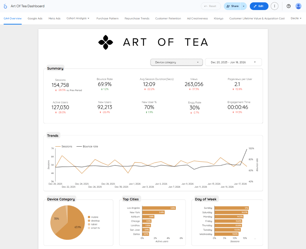Screen dimensions: 306x249
Task: Click the Avg Session Duration value 12:09
Action: click(x=149, y=84)
